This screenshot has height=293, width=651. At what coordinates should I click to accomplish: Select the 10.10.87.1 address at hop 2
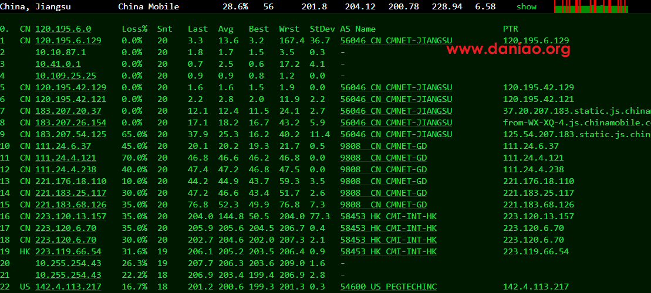tap(60, 52)
